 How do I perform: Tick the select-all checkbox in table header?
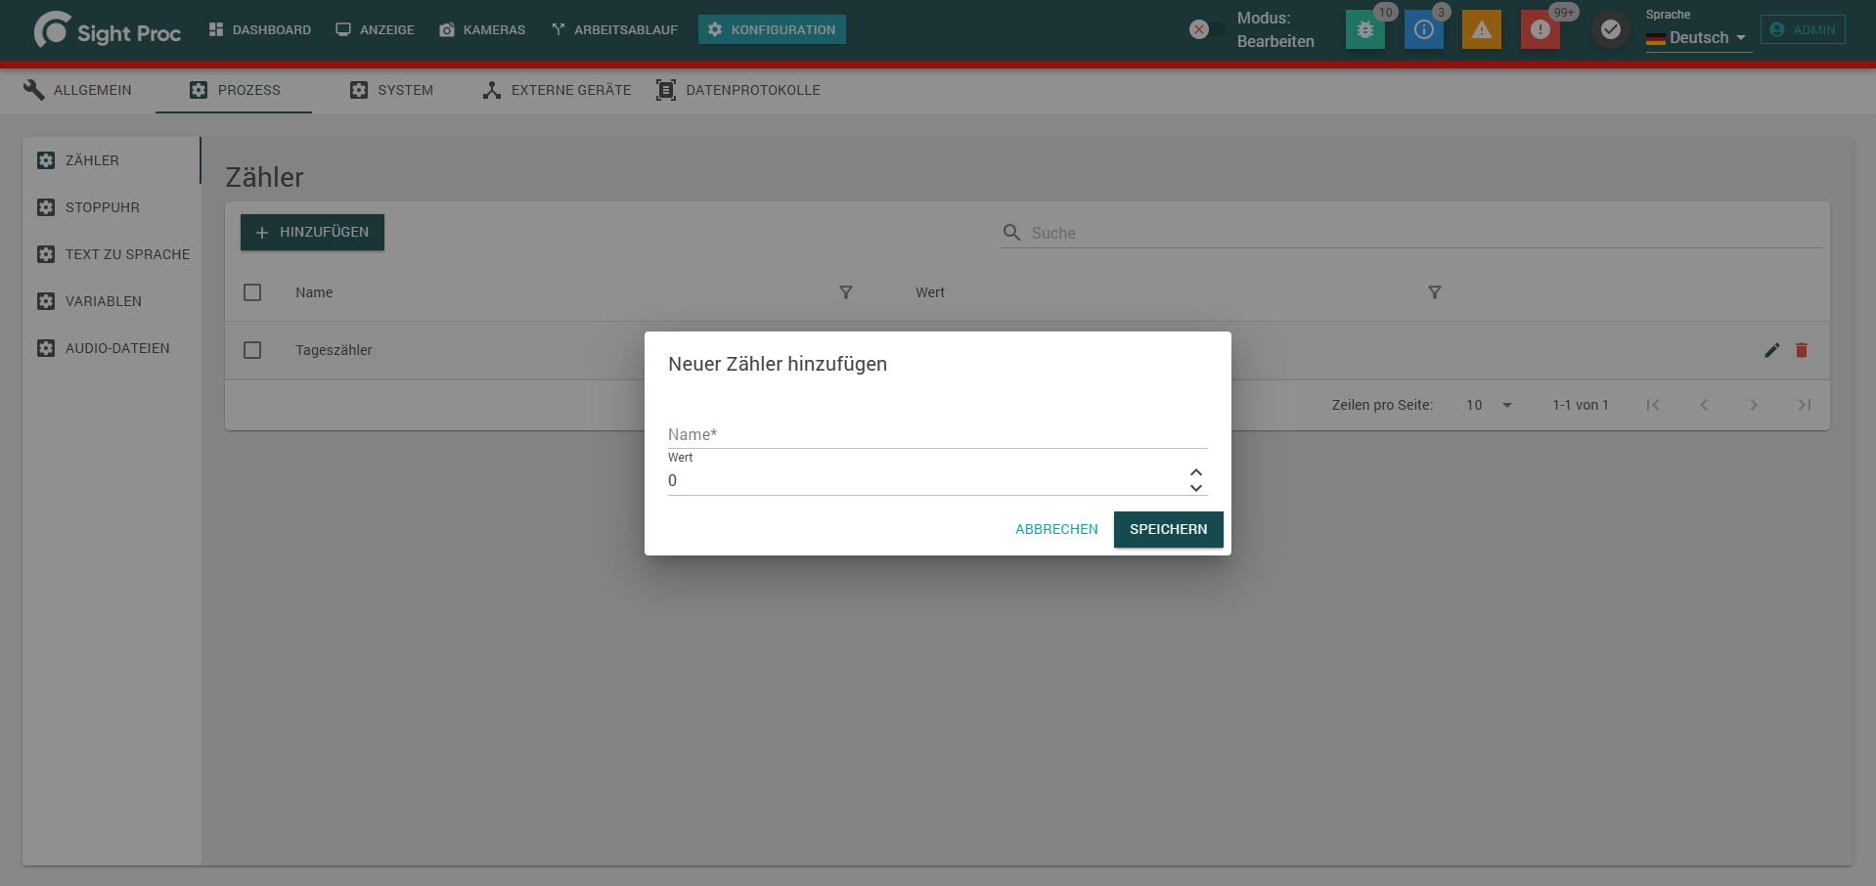coord(252,292)
